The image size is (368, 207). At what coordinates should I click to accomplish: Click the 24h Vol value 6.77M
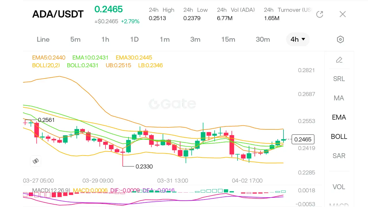[225, 18]
